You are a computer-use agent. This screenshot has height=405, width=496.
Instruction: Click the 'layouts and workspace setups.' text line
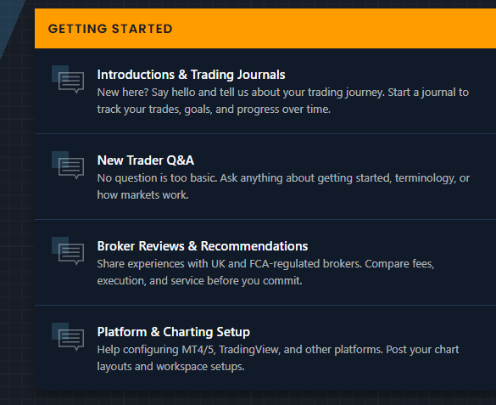pos(170,367)
